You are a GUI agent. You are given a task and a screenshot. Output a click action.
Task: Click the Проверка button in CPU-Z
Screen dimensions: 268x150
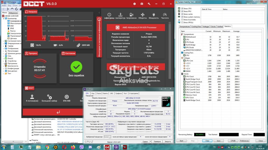(157, 141)
